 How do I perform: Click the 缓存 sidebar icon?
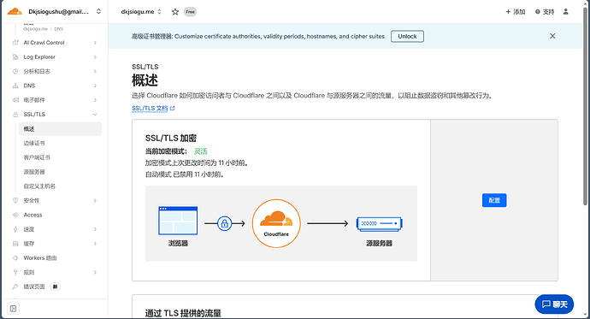(x=15, y=244)
